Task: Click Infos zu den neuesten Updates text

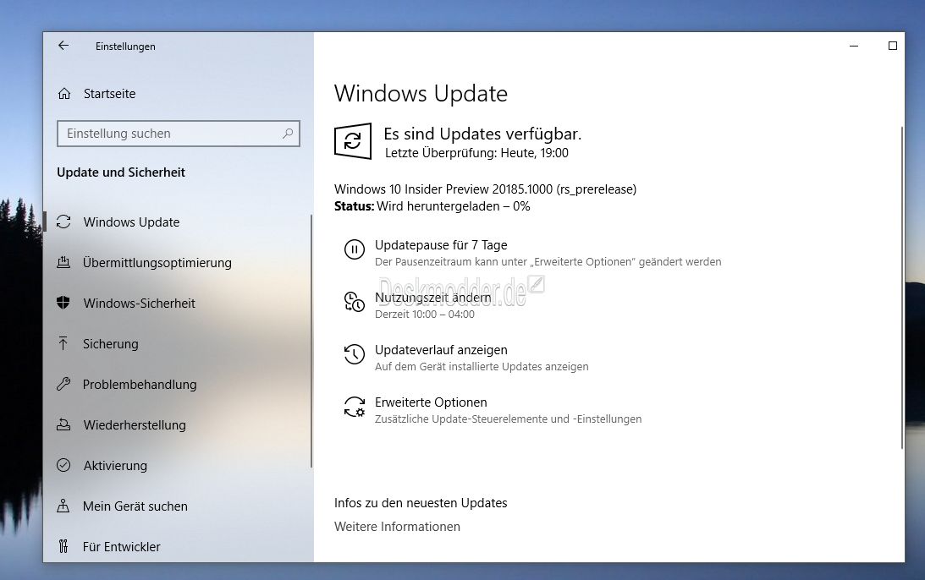Action: 421,503
